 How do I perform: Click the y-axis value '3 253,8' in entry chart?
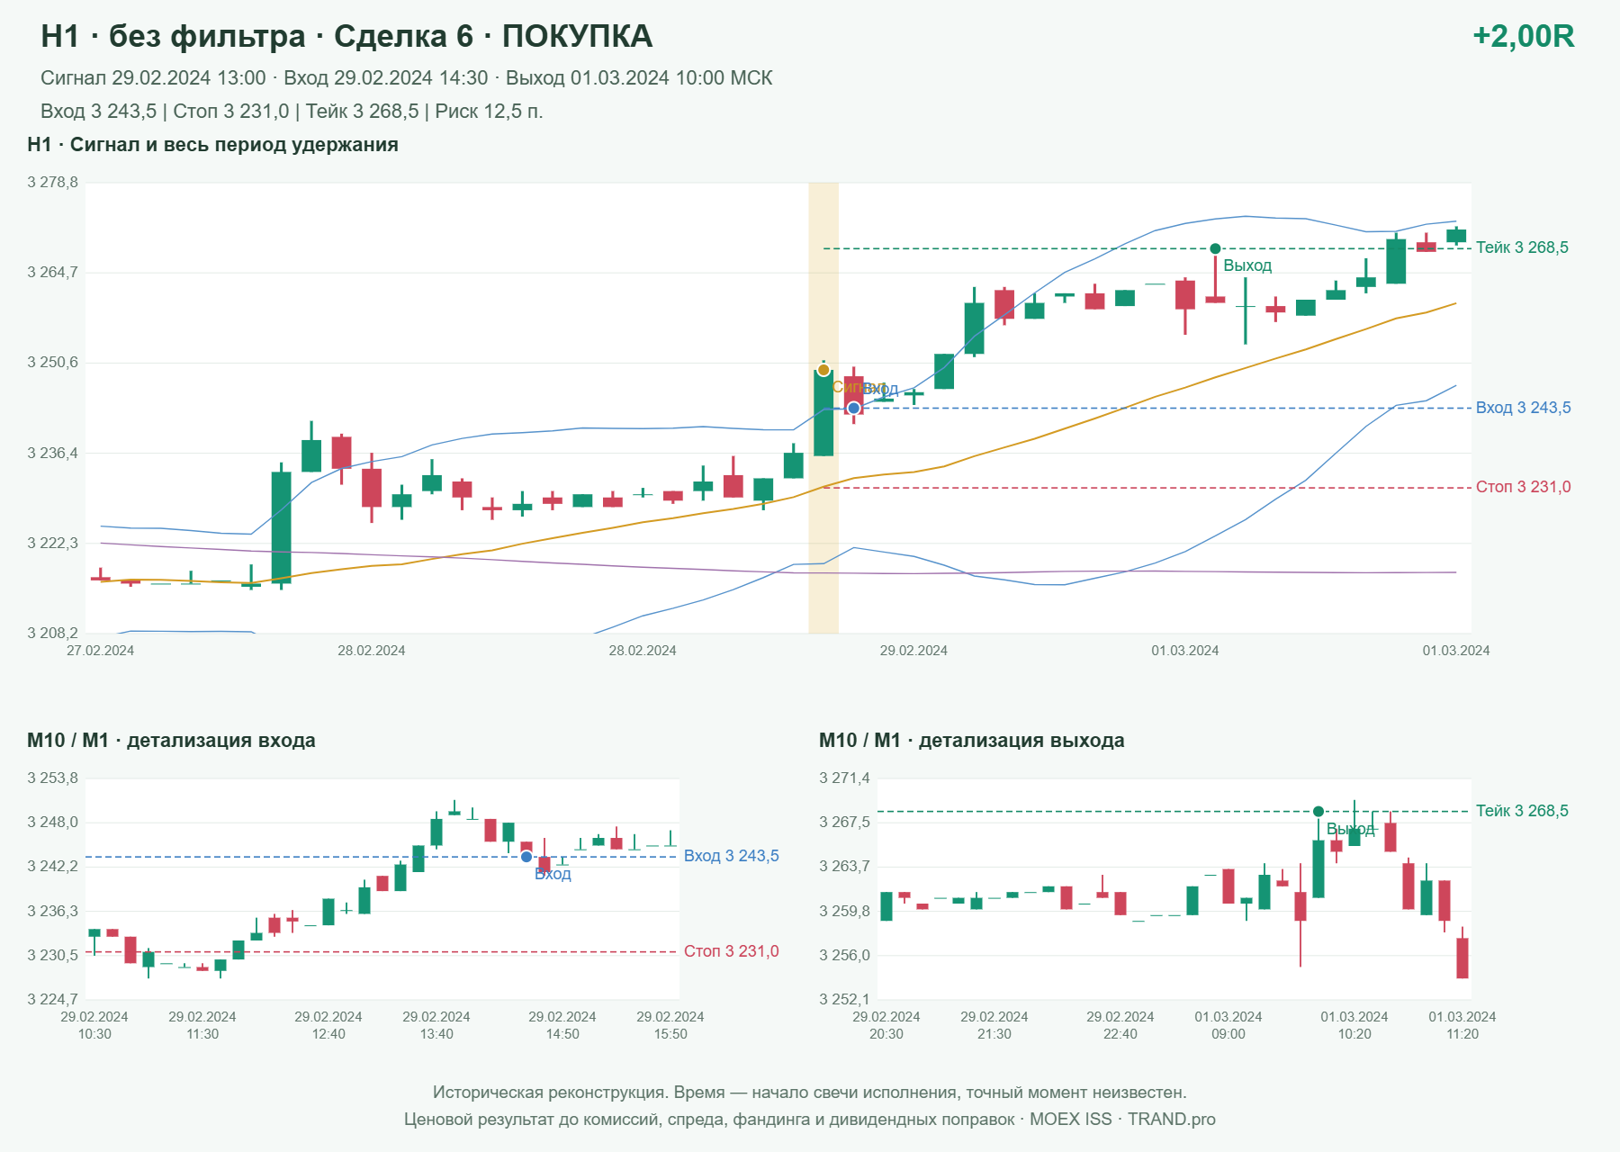pos(52,778)
